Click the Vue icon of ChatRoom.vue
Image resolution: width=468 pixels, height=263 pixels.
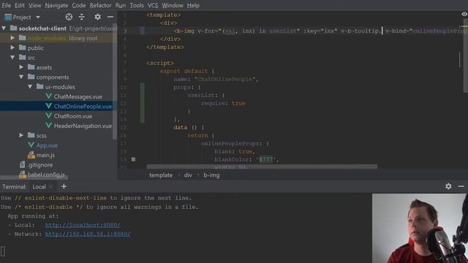(49, 115)
